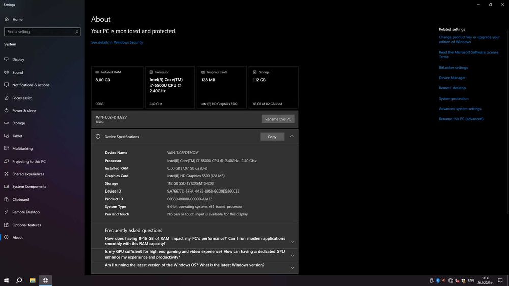The height and width of the screenshot is (286, 509).
Task: Open Rename this PC (advanced) link
Action: pyautogui.click(x=461, y=119)
